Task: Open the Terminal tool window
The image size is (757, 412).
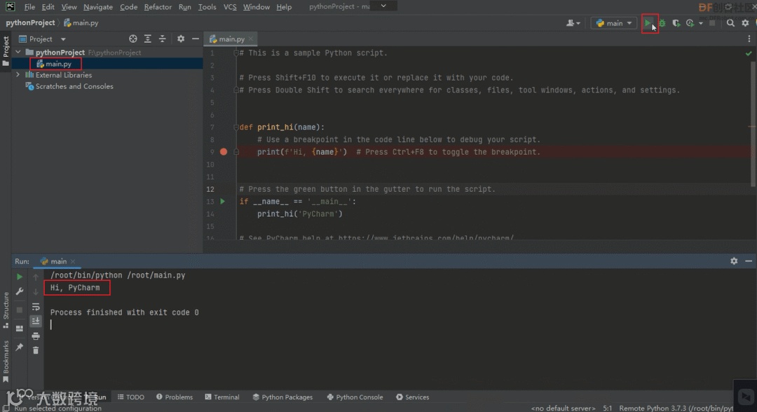Action: coord(222,397)
